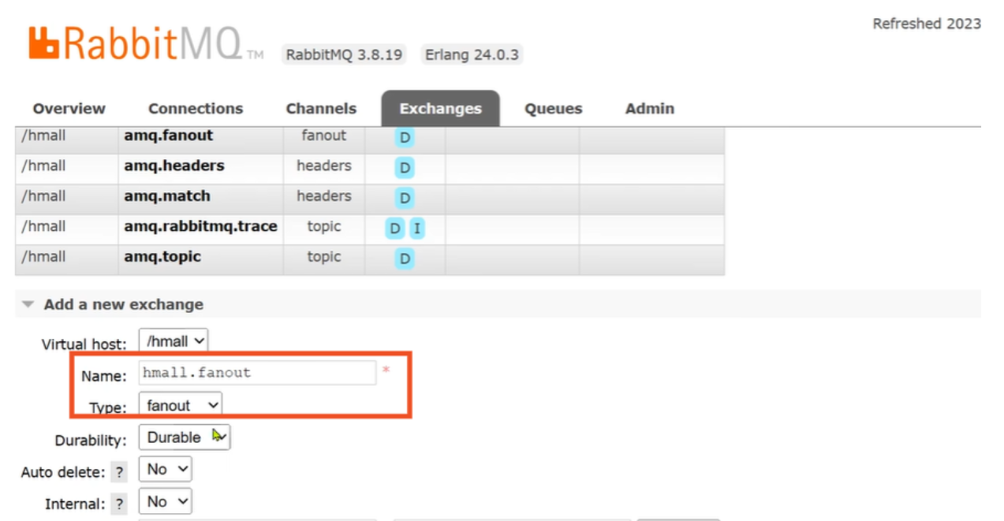Click the help icon next to Auto delete
1004x521 pixels.
119,472
